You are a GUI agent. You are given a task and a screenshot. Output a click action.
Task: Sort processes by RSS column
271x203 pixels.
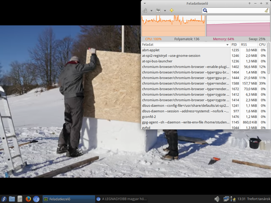[x=248, y=45]
